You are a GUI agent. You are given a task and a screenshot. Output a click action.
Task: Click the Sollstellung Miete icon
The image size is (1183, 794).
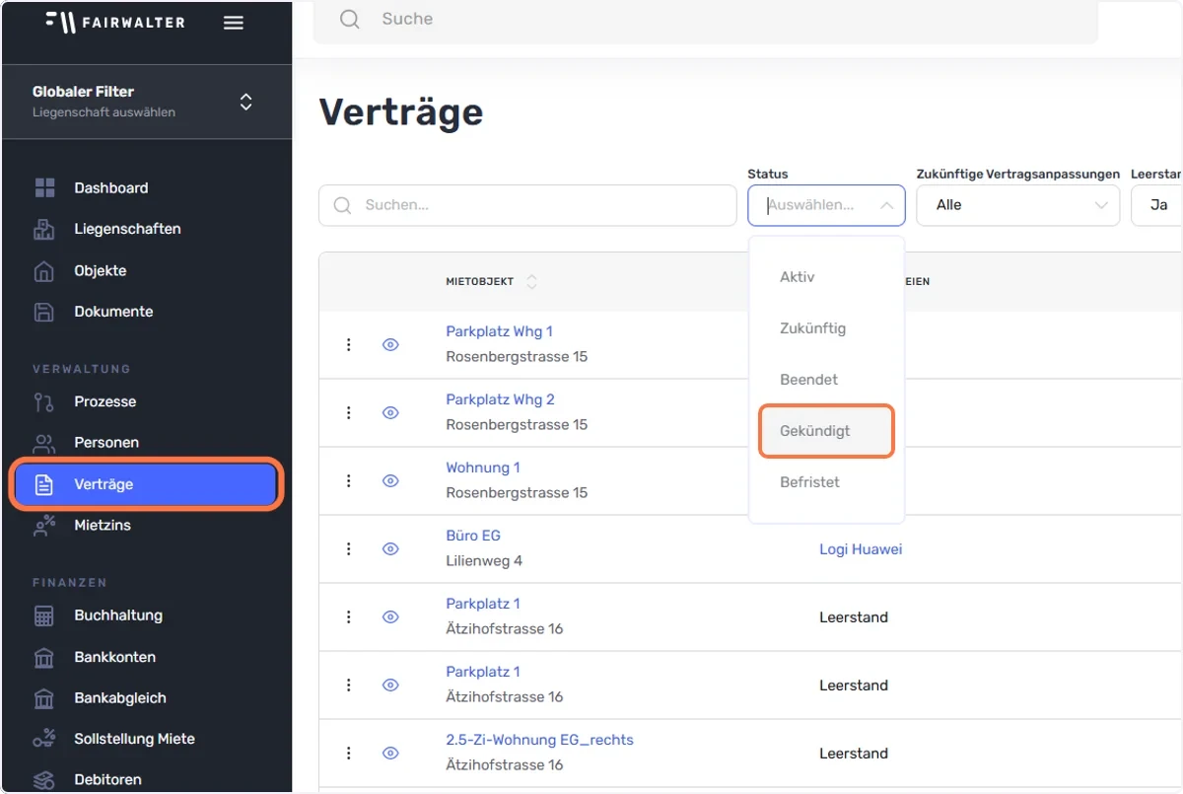tap(44, 739)
